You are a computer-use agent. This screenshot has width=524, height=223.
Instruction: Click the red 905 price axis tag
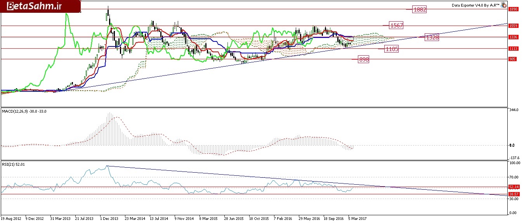(x=513, y=59)
